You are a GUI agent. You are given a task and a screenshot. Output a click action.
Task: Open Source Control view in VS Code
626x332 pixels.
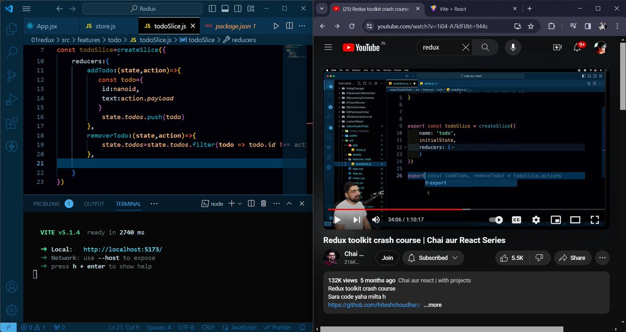click(x=11, y=76)
